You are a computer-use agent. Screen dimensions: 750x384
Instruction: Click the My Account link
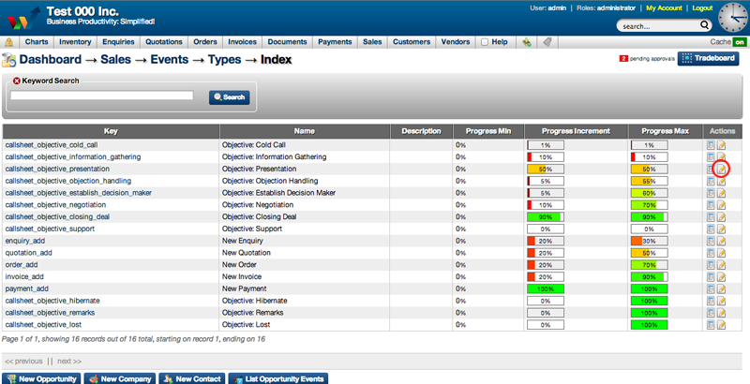pos(665,7)
